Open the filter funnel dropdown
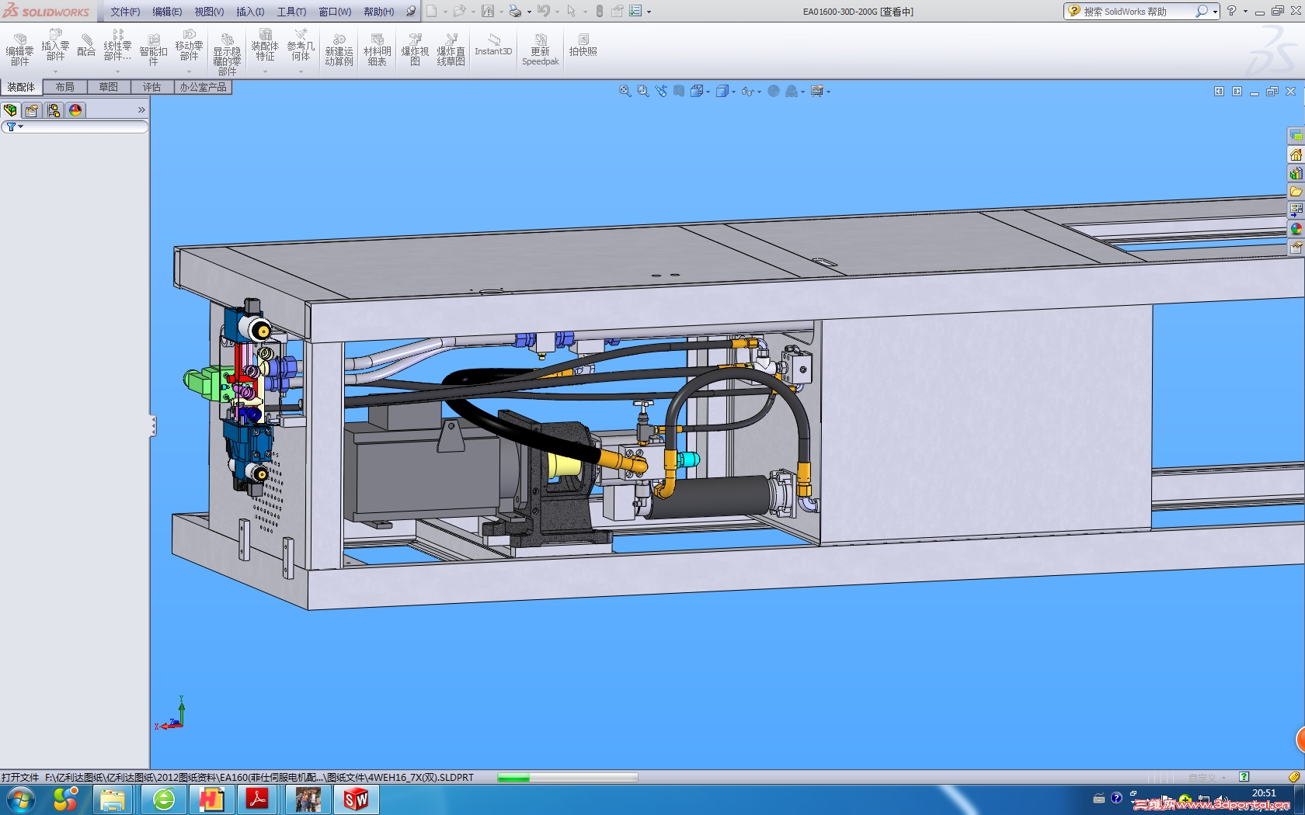Image resolution: width=1305 pixels, height=815 pixels. point(14,127)
